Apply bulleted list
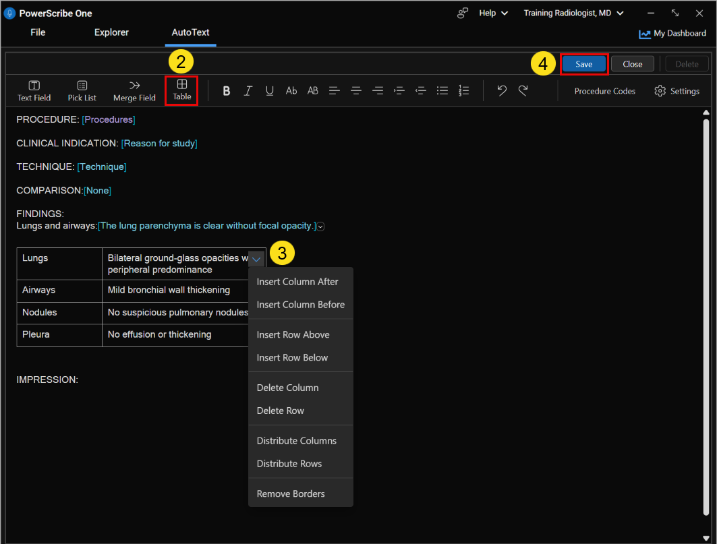The image size is (717, 544). tap(442, 91)
